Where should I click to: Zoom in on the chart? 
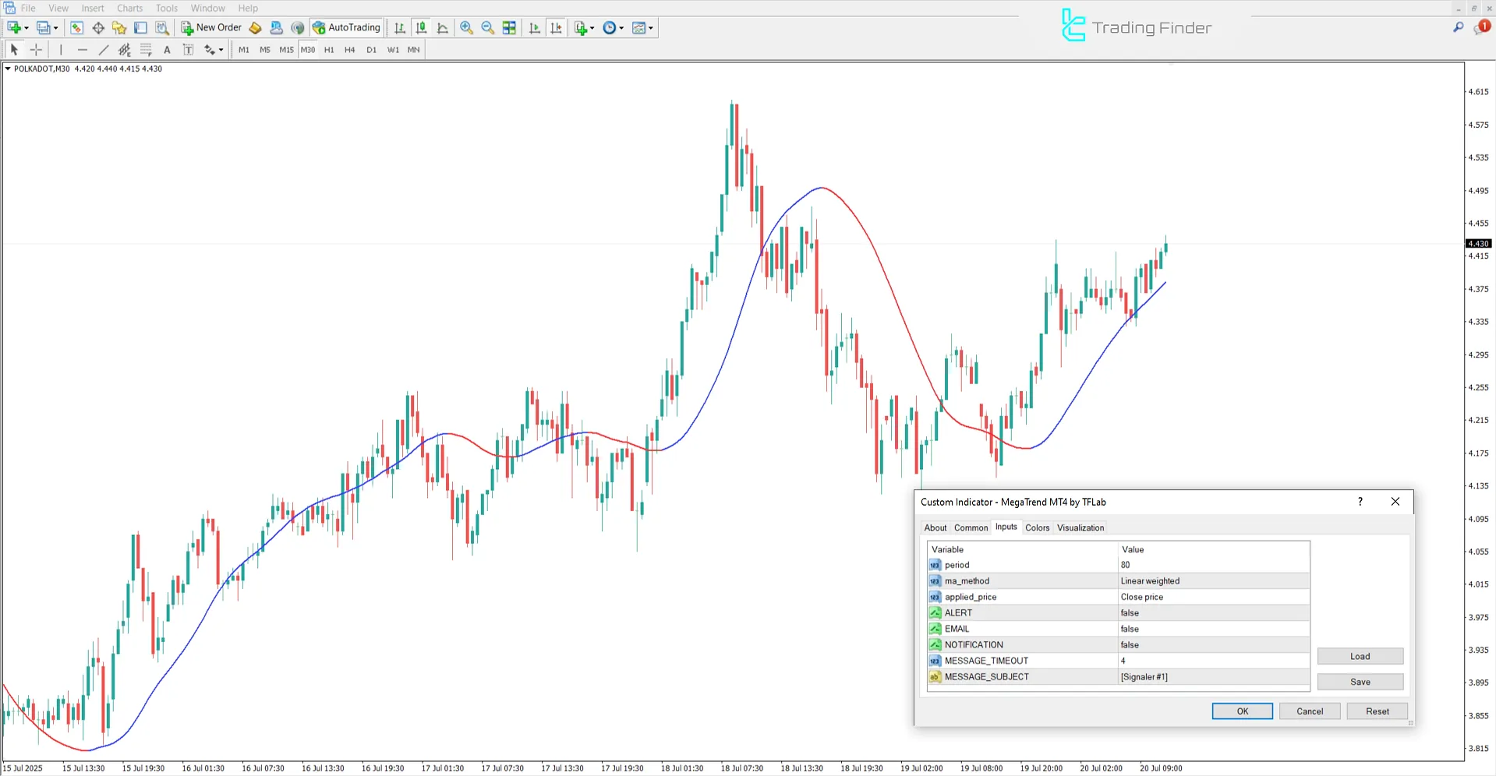click(466, 27)
